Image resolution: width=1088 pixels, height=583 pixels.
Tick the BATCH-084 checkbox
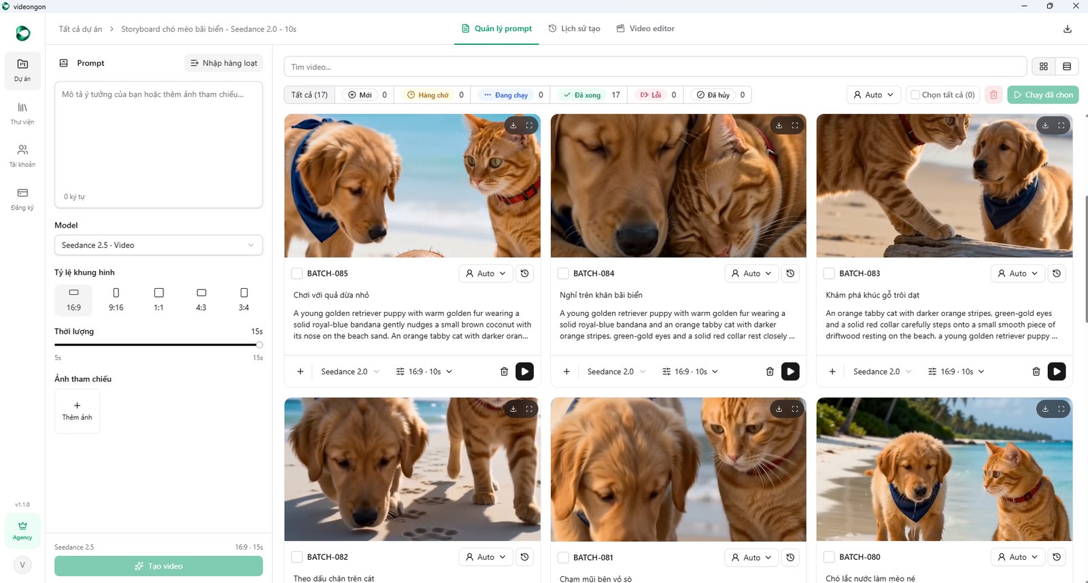[563, 274]
